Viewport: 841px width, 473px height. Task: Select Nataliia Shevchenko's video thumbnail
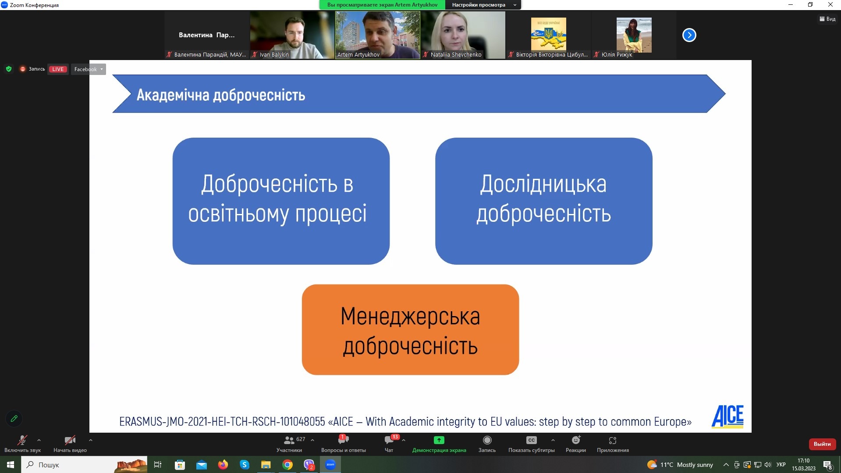pyautogui.click(x=463, y=35)
